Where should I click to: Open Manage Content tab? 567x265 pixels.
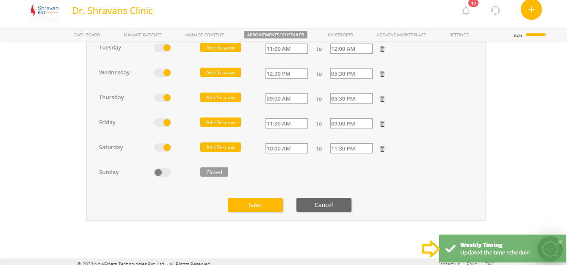(x=205, y=35)
